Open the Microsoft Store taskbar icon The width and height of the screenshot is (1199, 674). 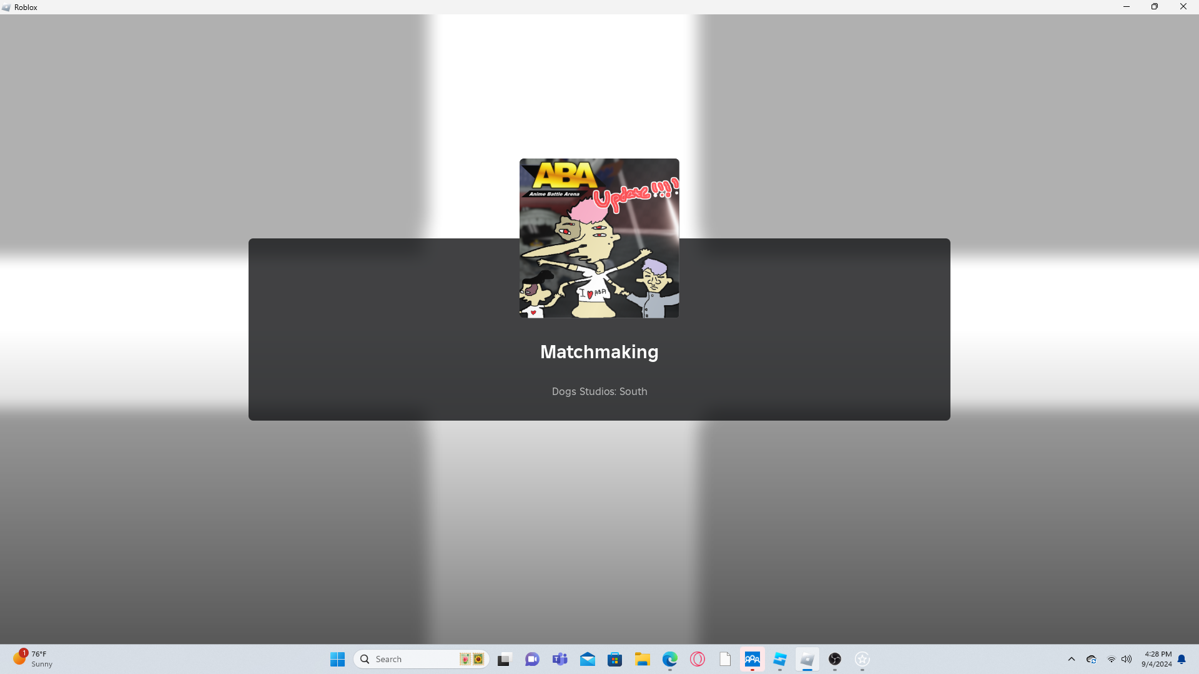(x=614, y=659)
